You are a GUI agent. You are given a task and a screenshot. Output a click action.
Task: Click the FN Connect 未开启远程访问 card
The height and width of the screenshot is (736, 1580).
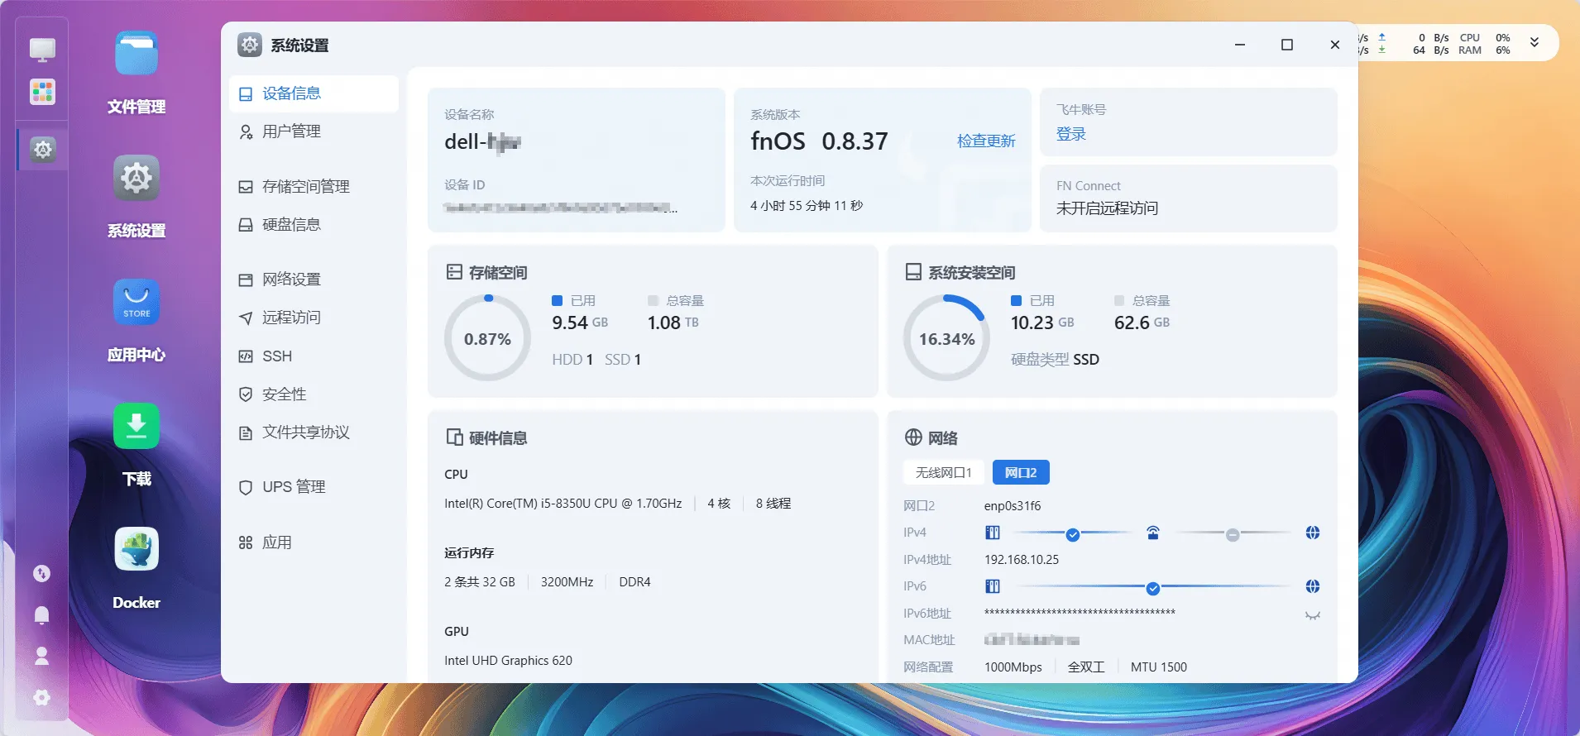[1188, 198]
